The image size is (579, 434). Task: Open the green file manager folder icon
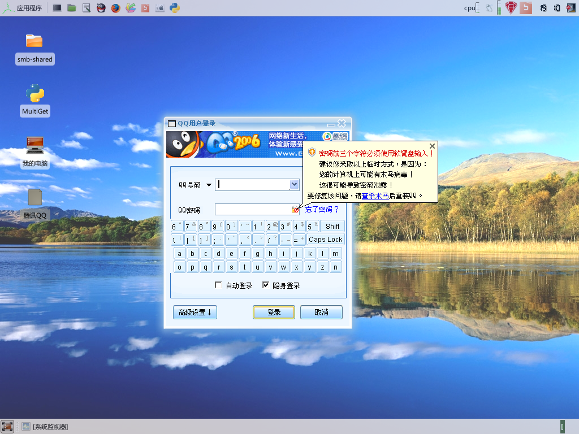[72, 8]
